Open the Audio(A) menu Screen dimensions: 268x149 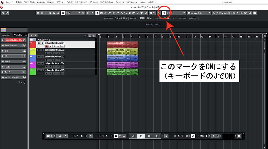41,2
